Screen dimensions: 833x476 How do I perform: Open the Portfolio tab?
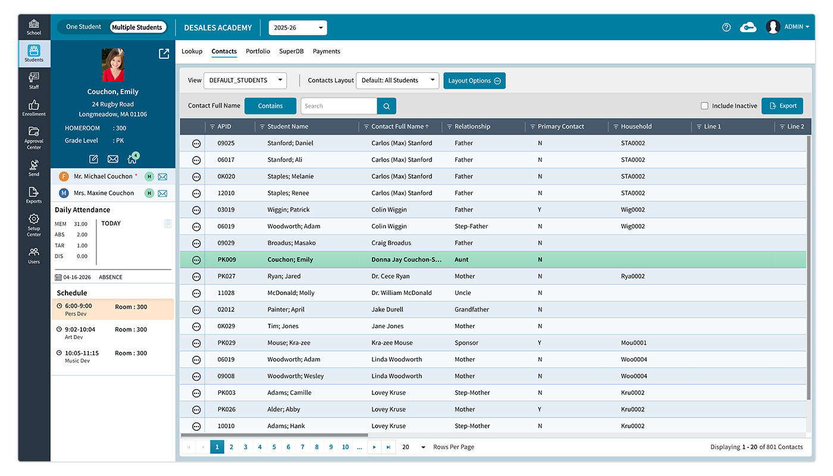click(258, 51)
